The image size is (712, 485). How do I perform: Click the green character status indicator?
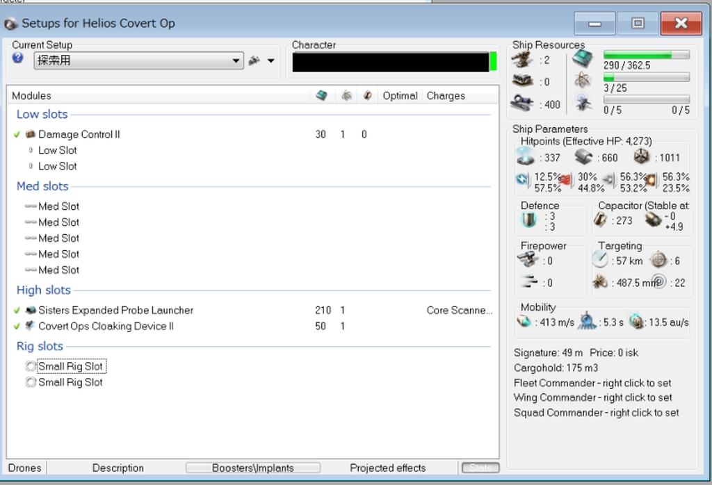[493, 62]
